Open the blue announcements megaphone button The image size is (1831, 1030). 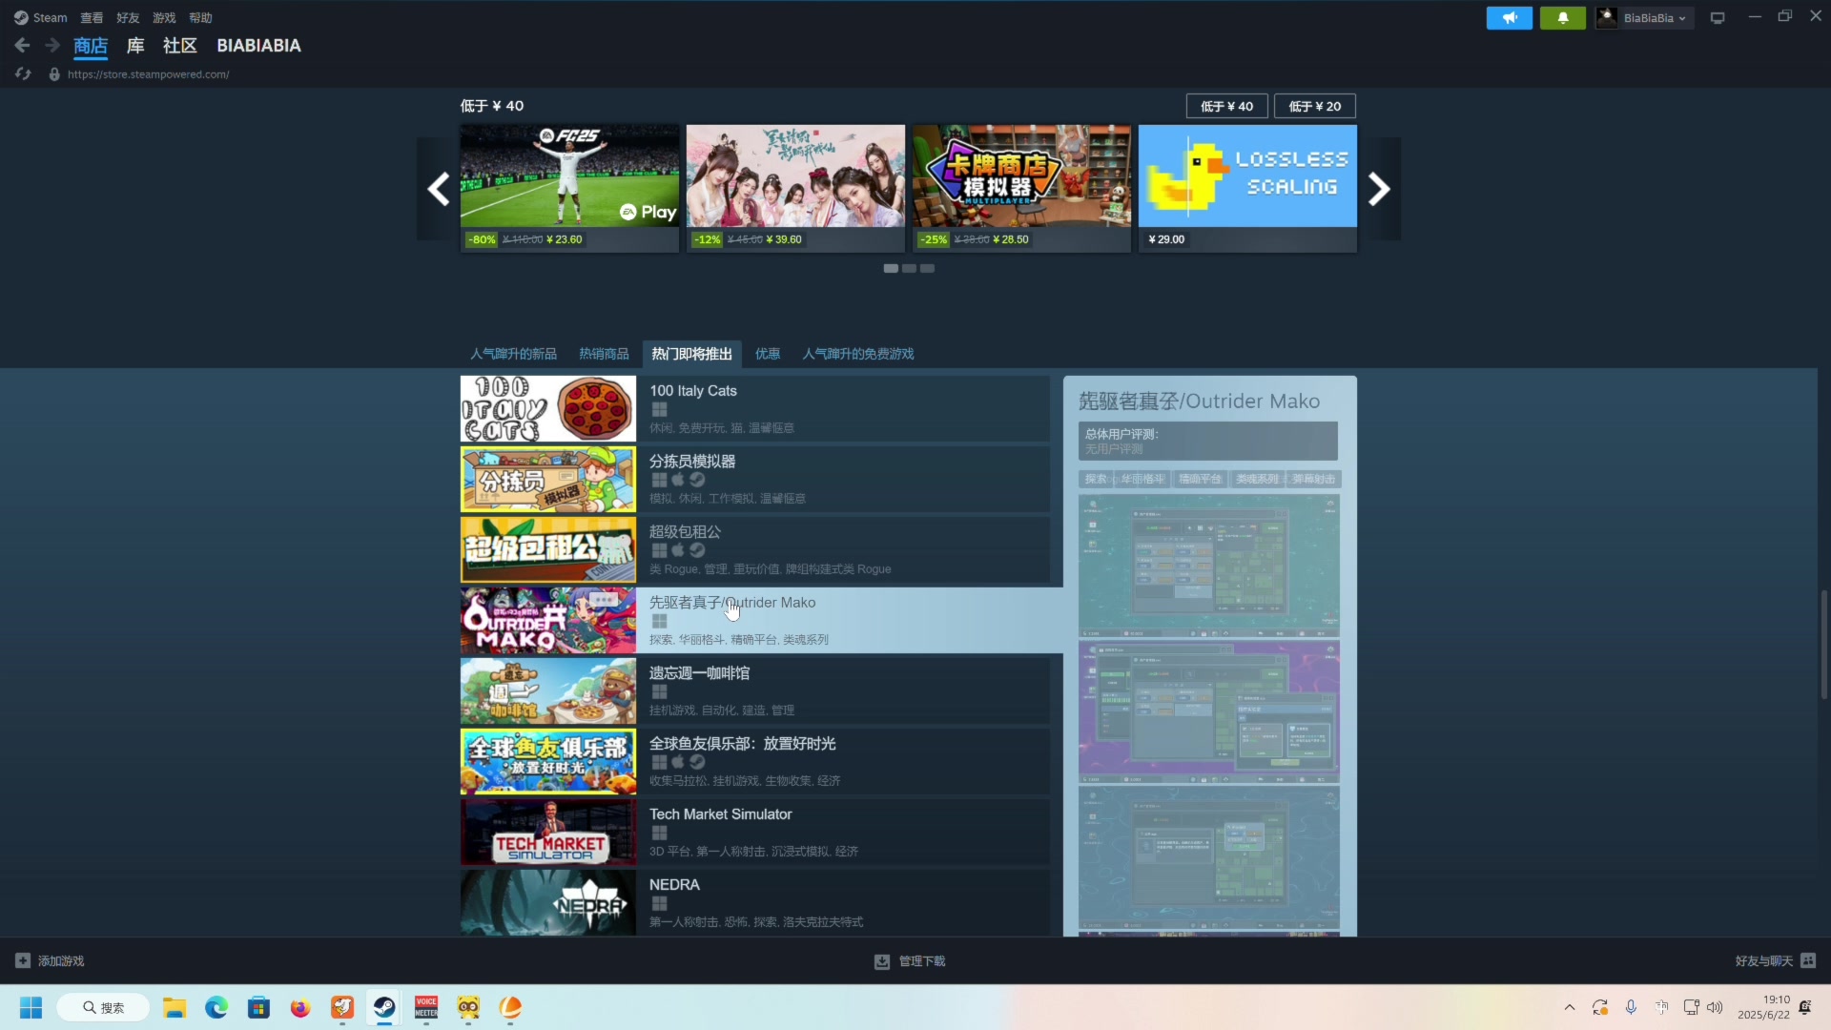(1509, 18)
